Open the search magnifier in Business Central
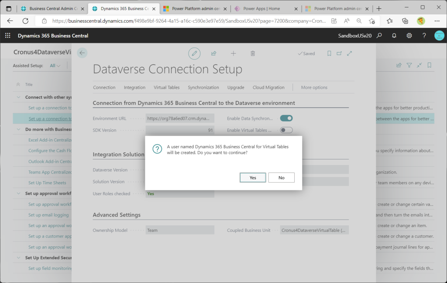The image size is (447, 283). point(379,36)
